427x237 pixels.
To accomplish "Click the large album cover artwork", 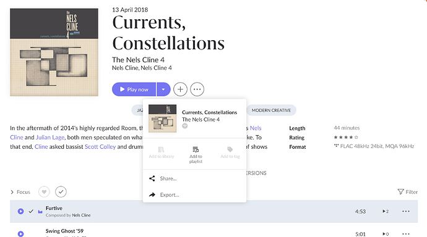I will [54, 52].
